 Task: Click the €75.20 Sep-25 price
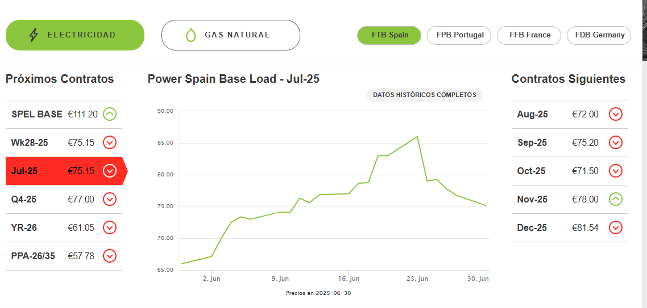585,142
